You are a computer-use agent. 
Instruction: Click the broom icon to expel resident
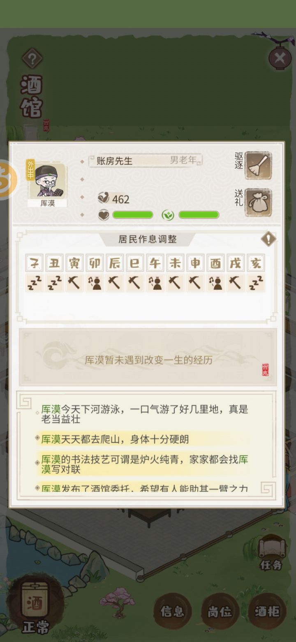point(258,165)
